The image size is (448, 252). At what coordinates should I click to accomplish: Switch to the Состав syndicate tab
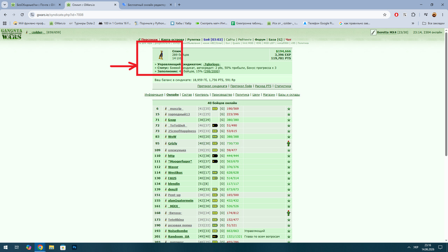[187, 95]
